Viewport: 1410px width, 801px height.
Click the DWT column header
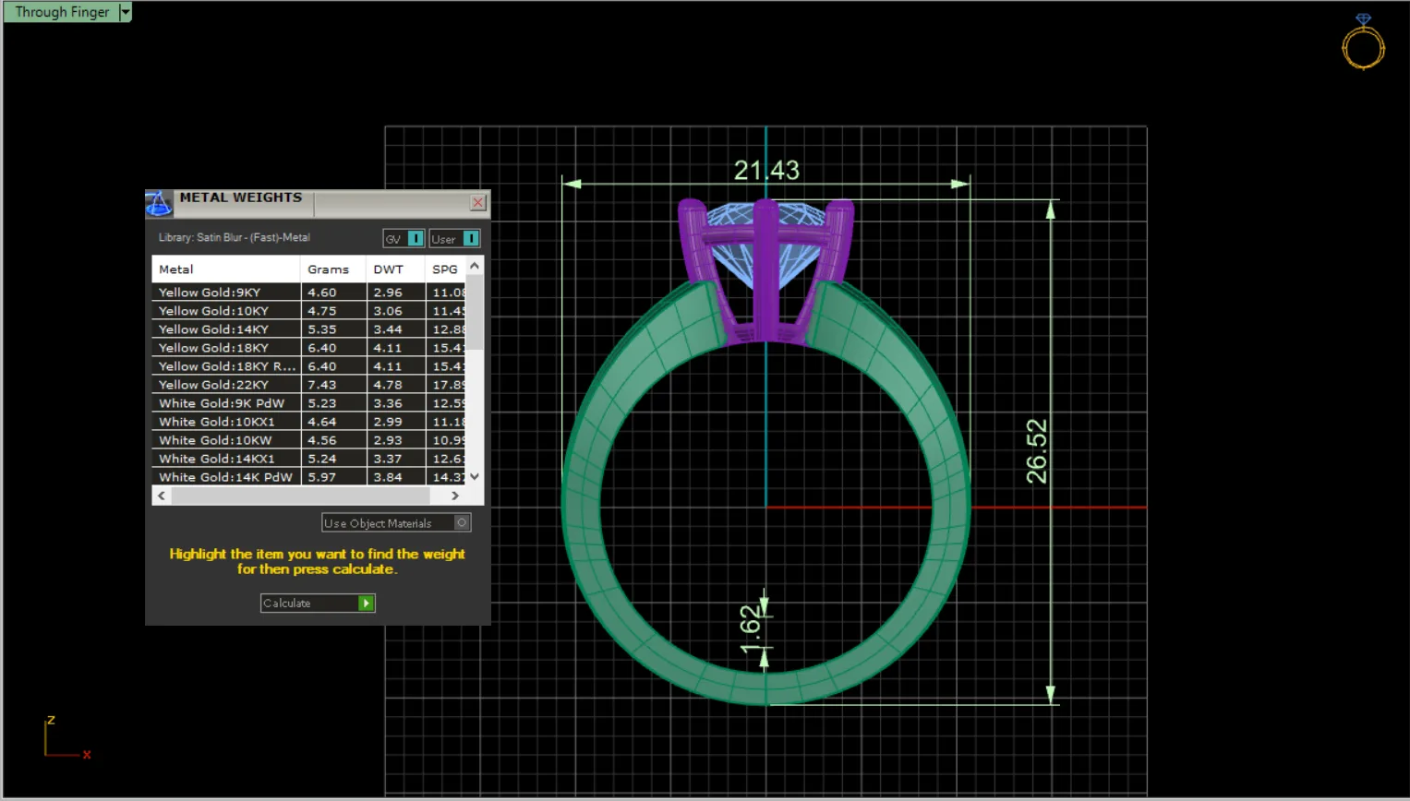coord(395,269)
